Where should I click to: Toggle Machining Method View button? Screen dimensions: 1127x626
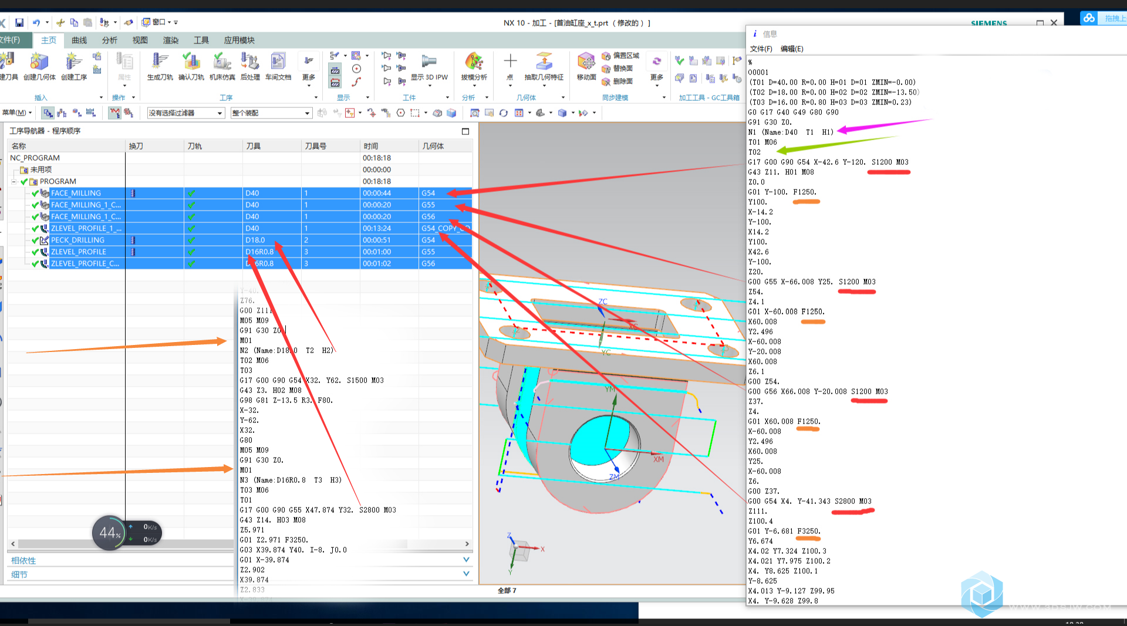[x=90, y=113]
